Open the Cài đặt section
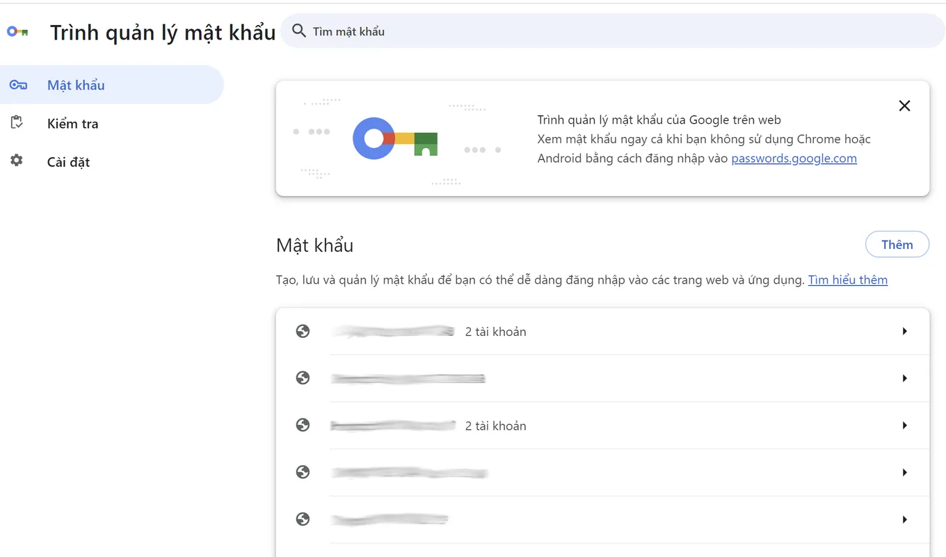The height and width of the screenshot is (557, 946). pos(67,161)
